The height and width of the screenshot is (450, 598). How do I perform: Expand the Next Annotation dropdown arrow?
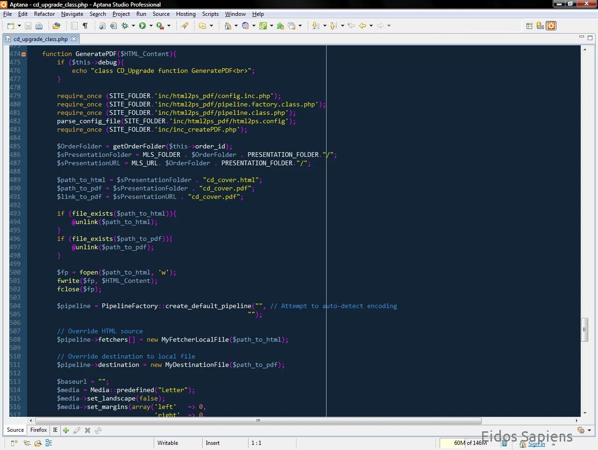[x=325, y=26]
